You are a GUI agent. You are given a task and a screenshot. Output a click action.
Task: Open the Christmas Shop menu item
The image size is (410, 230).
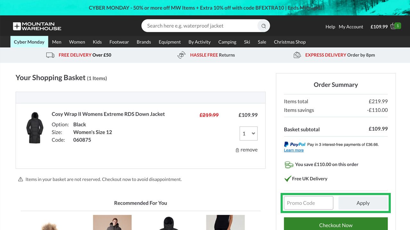pos(290,42)
